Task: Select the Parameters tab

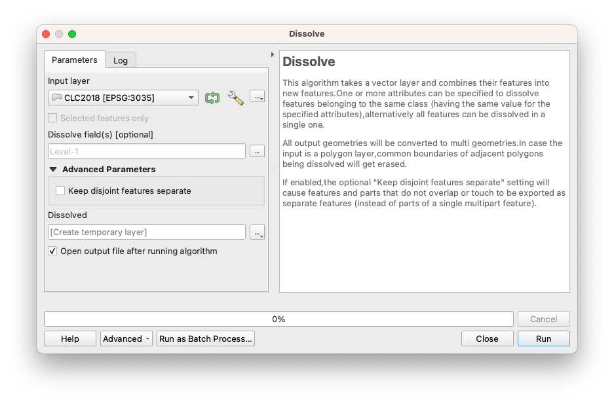Action: click(75, 60)
